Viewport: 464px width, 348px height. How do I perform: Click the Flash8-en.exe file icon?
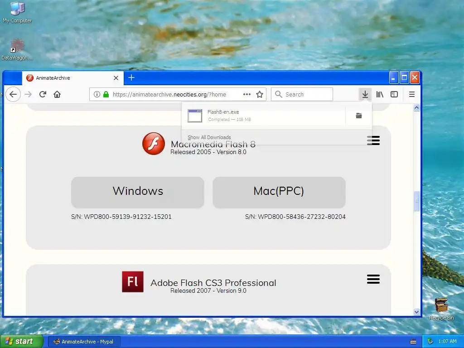click(x=195, y=116)
